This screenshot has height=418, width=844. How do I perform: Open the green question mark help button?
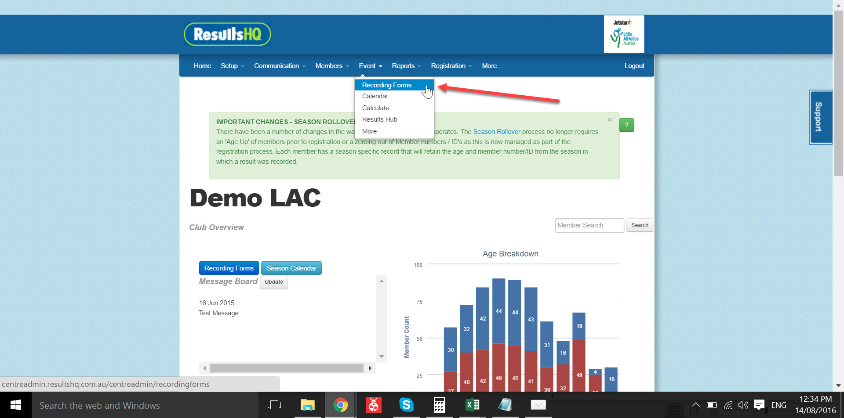pyautogui.click(x=626, y=125)
